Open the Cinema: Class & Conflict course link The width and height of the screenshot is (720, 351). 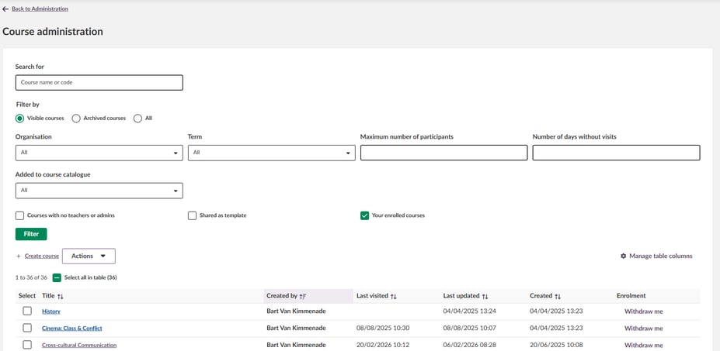coord(71,328)
